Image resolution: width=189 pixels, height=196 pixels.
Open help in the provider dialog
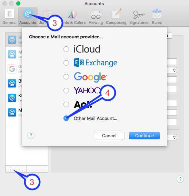[x=31, y=136]
